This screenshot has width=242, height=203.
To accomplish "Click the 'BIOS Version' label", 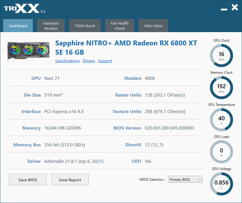I will (127, 128).
